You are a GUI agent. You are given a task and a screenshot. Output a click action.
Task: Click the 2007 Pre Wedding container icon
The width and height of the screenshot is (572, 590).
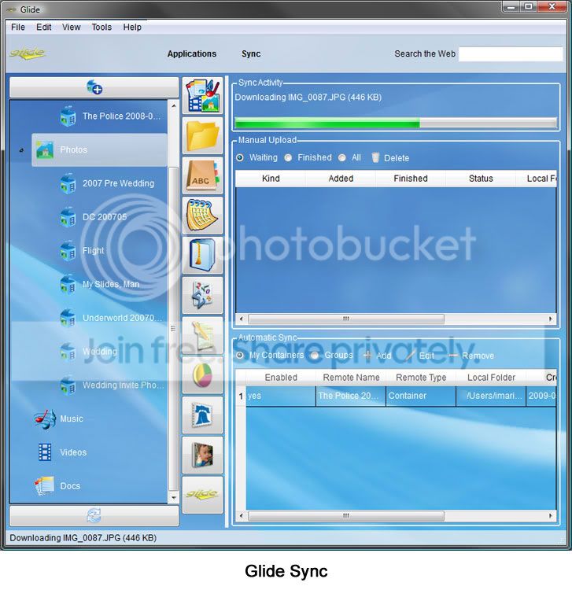pos(68,183)
